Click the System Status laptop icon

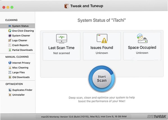pyautogui.click(x=10, y=26)
